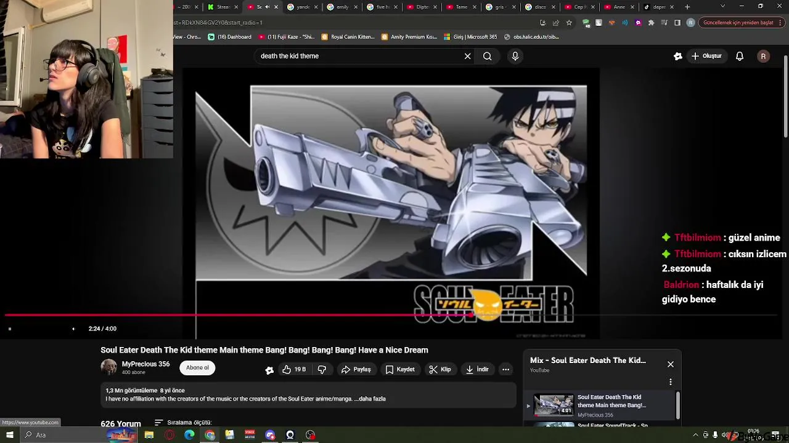Click Güncellemek için yeniden başlat button
Image resolution: width=789 pixels, height=443 pixels.
coord(741,23)
